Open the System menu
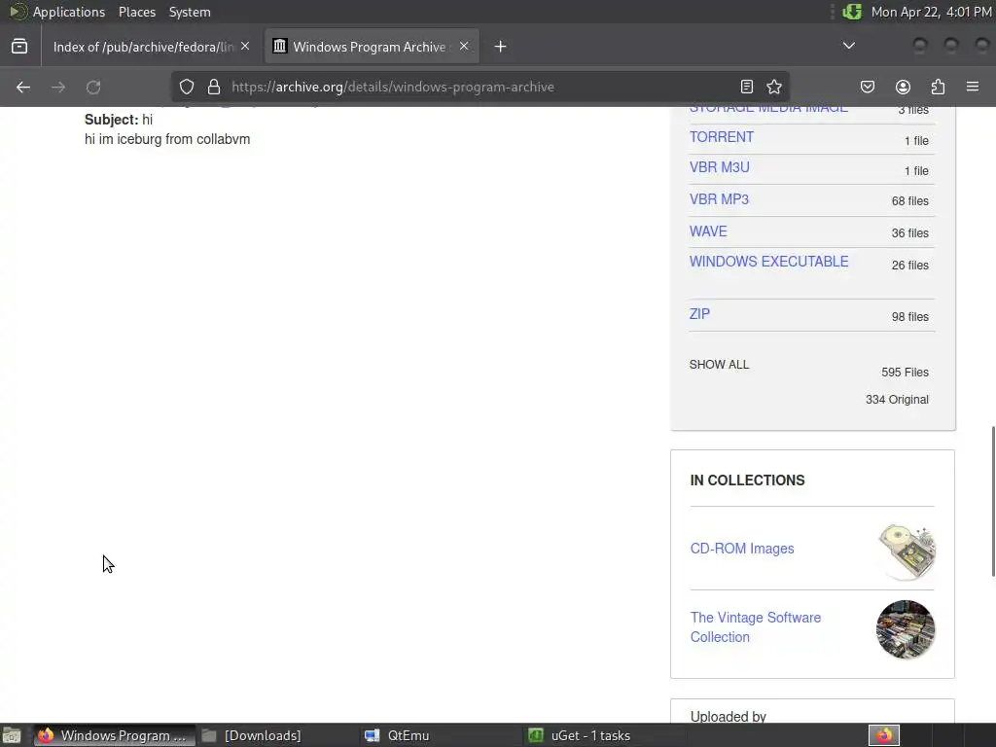 [x=190, y=12]
